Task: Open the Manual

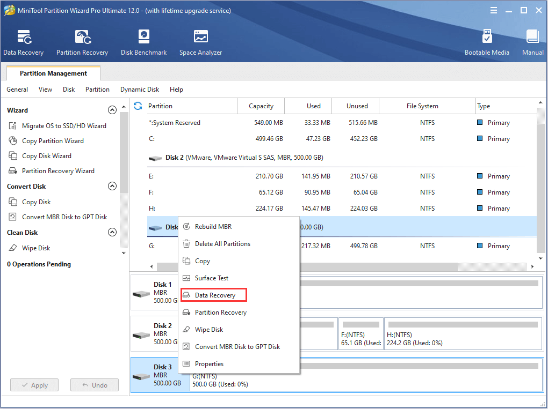Action: (532, 42)
